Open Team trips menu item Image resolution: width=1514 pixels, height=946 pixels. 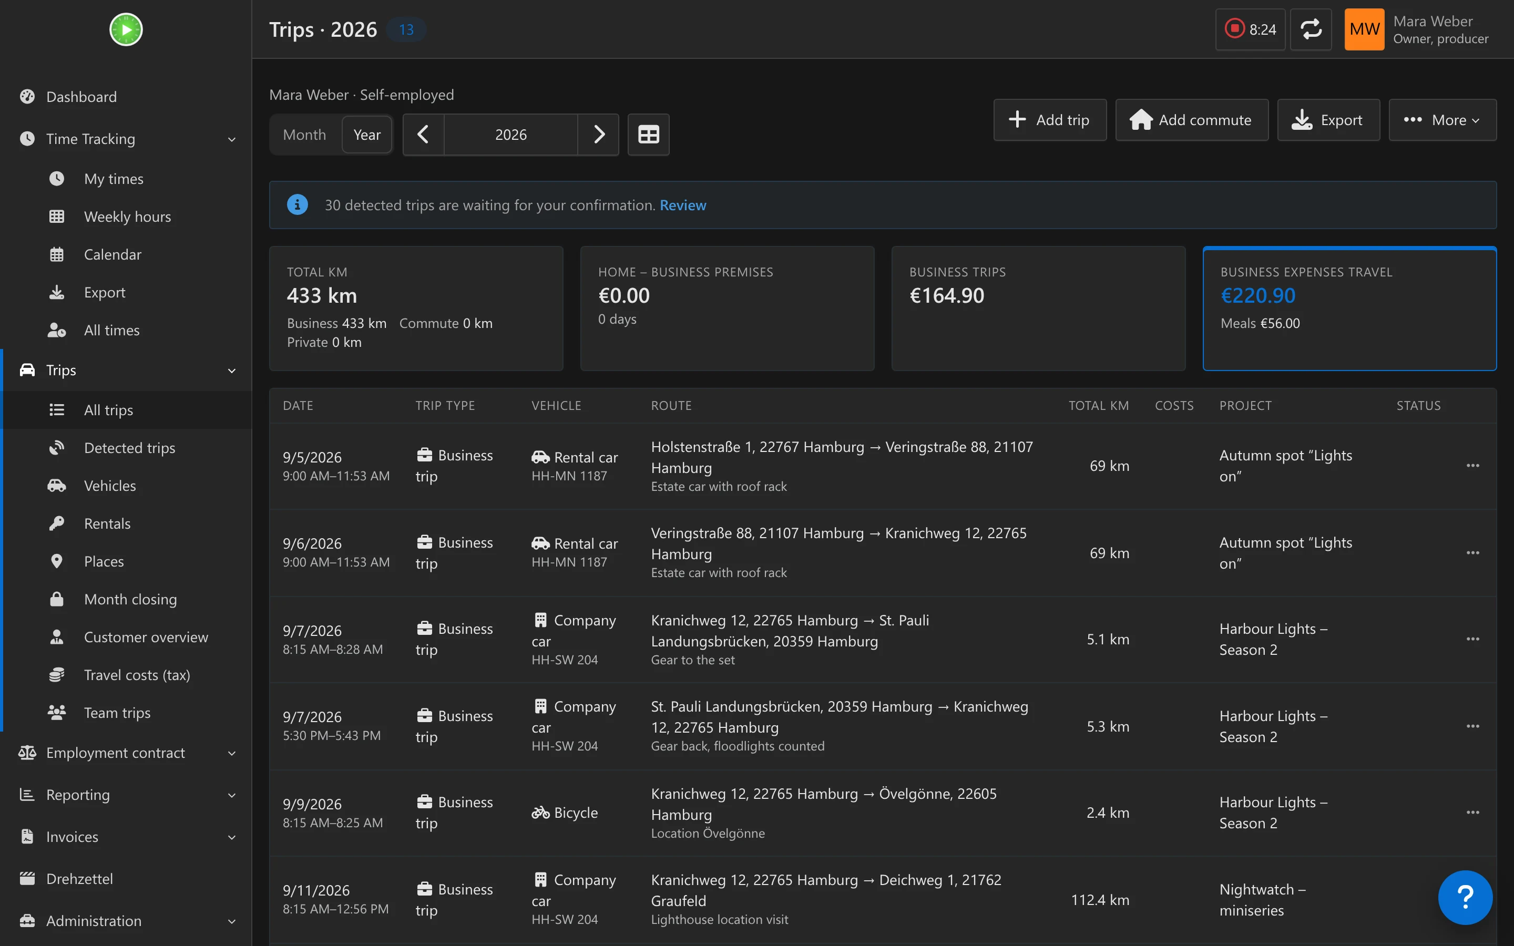point(126,713)
